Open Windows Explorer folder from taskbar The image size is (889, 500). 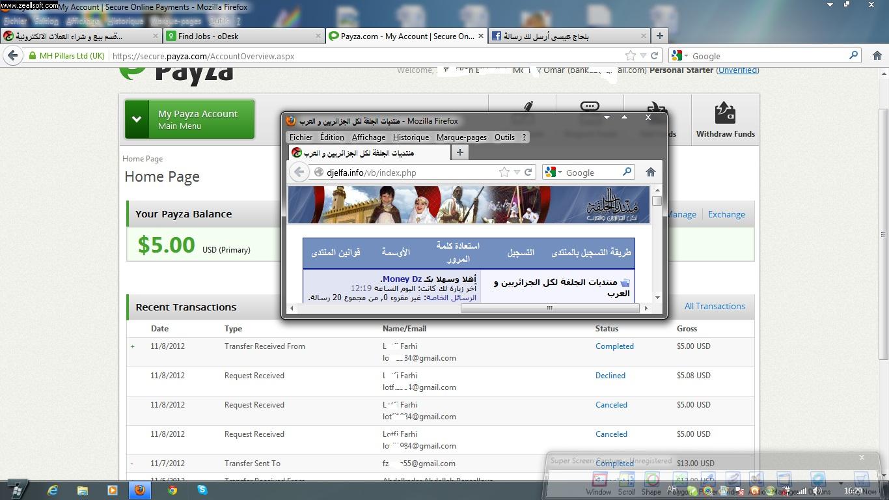click(82, 490)
